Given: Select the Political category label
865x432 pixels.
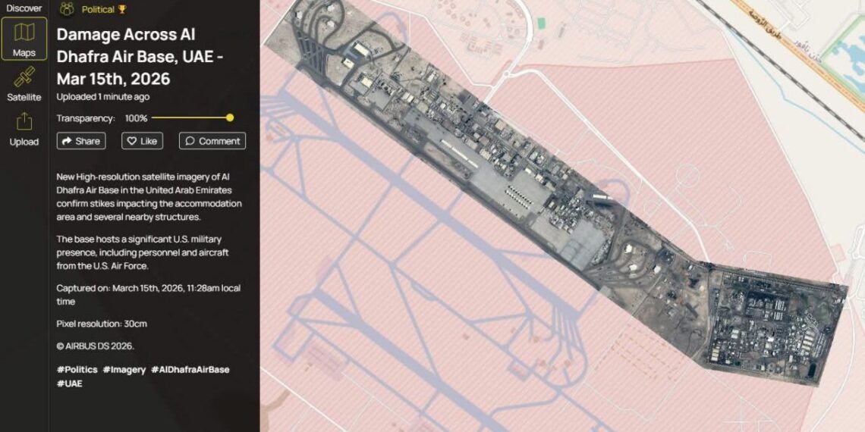Looking at the screenshot, I should tap(98, 9).
